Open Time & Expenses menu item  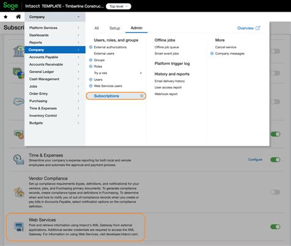(55, 108)
